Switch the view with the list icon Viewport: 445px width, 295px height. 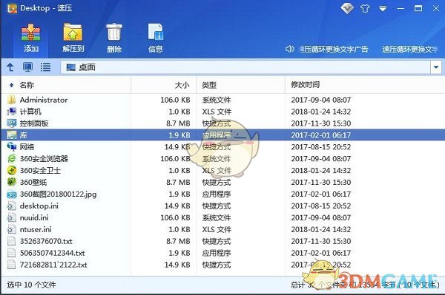click(45, 67)
